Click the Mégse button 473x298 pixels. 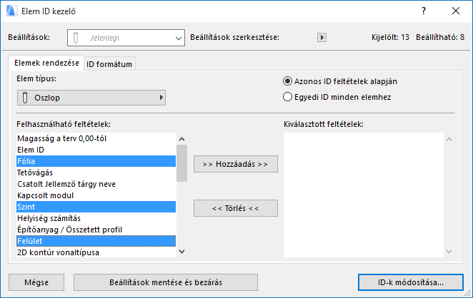click(x=36, y=282)
